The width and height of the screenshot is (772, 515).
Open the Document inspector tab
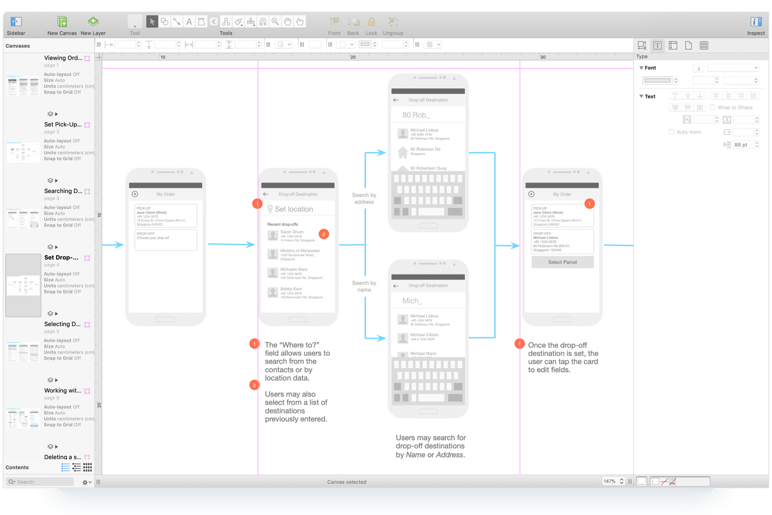coord(689,45)
